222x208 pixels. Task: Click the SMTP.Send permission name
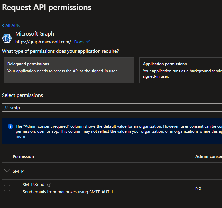click(33, 185)
